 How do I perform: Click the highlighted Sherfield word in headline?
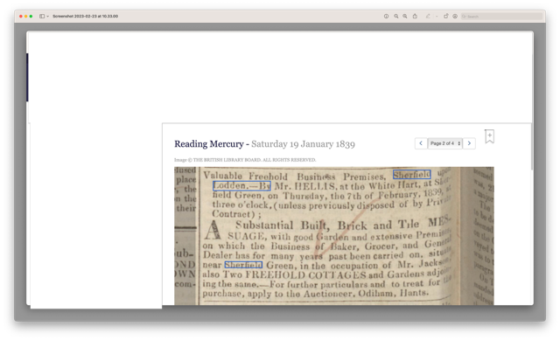(x=412, y=175)
